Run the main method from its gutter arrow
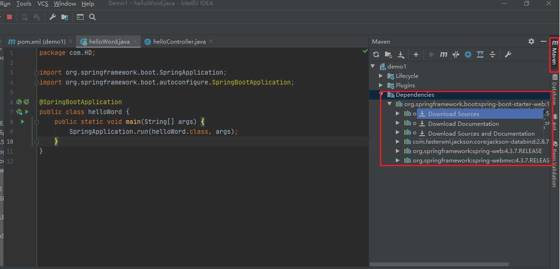The image size is (560, 269). point(23,122)
